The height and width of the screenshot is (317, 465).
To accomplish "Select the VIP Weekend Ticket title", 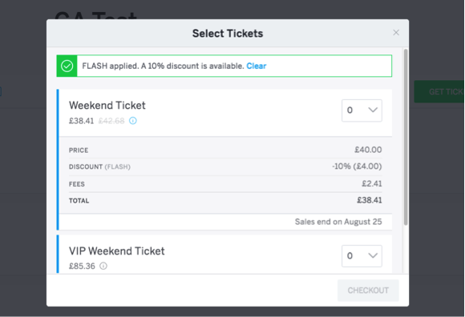I will (117, 251).
